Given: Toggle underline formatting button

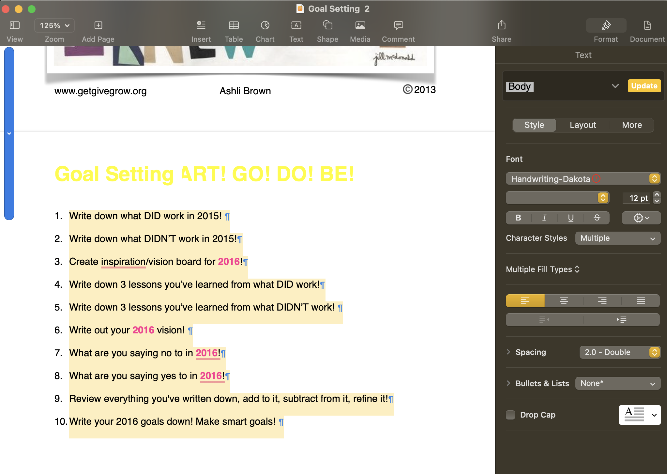Looking at the screenshot, I should click(x=571, y=218).
